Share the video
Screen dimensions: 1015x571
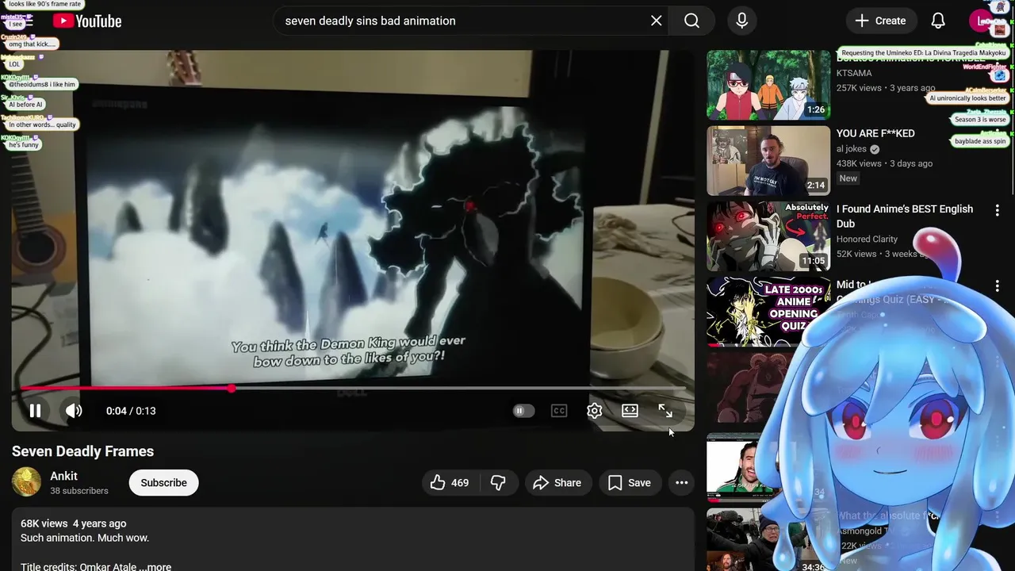point(557,482)
